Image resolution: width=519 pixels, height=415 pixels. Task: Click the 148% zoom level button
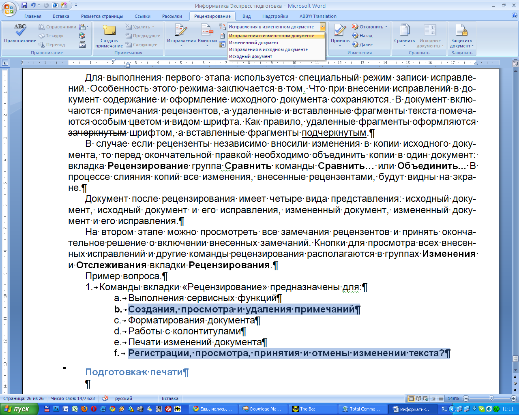click(x=453, y=398)
